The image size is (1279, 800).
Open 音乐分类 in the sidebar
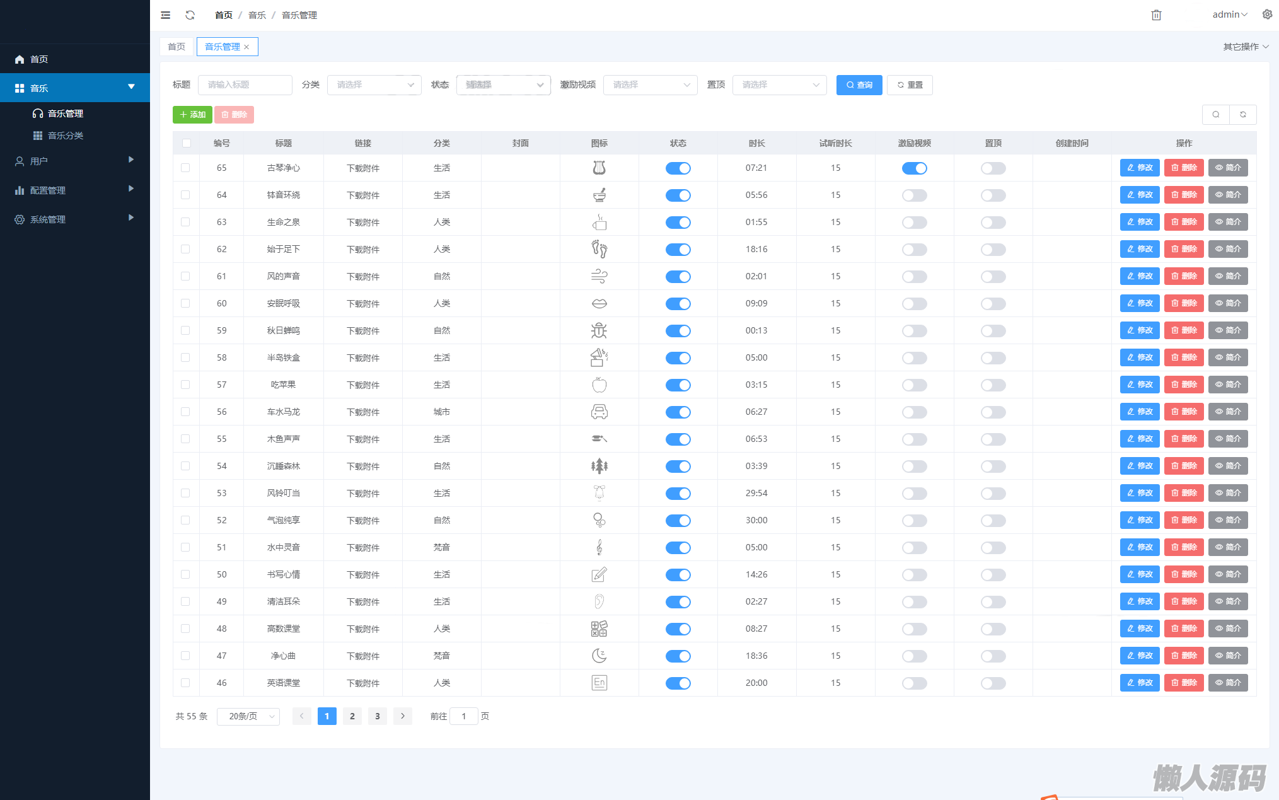click(66, 136)
